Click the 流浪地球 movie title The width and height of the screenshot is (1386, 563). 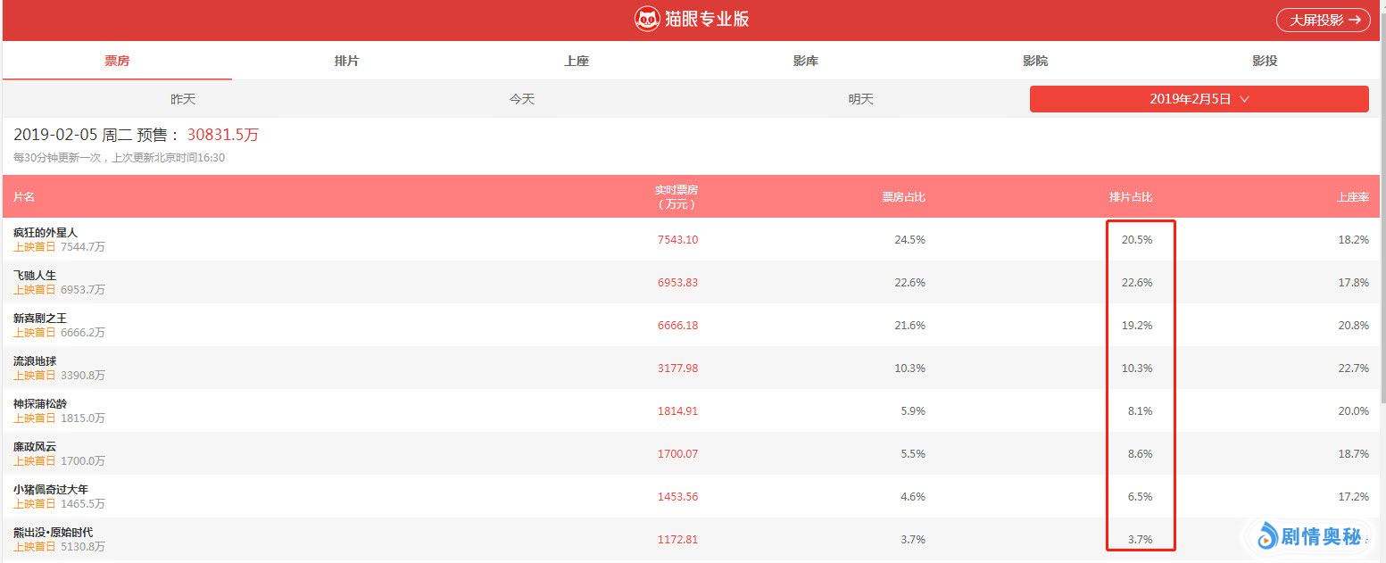click(x=35, y=360)
